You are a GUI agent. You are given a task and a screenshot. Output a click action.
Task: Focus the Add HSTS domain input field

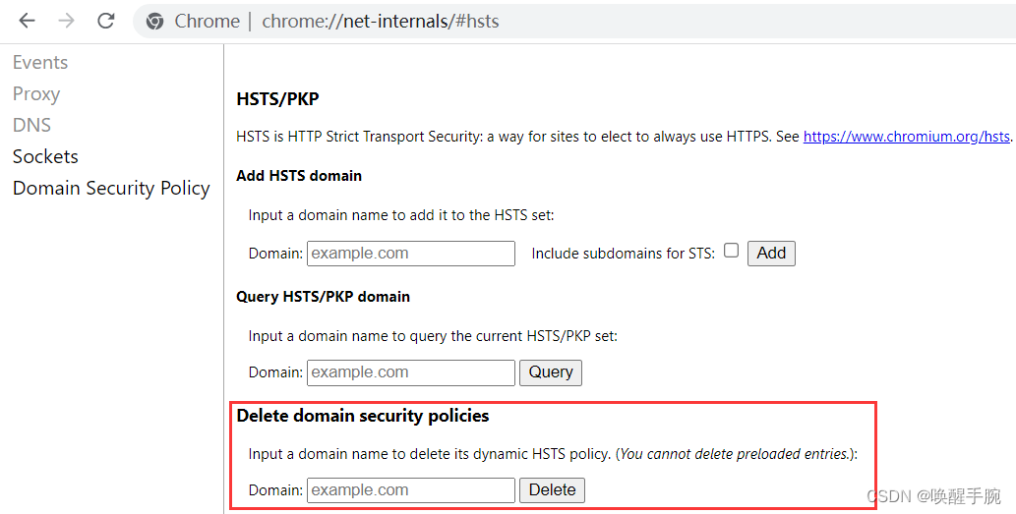[x=411, y=254]
